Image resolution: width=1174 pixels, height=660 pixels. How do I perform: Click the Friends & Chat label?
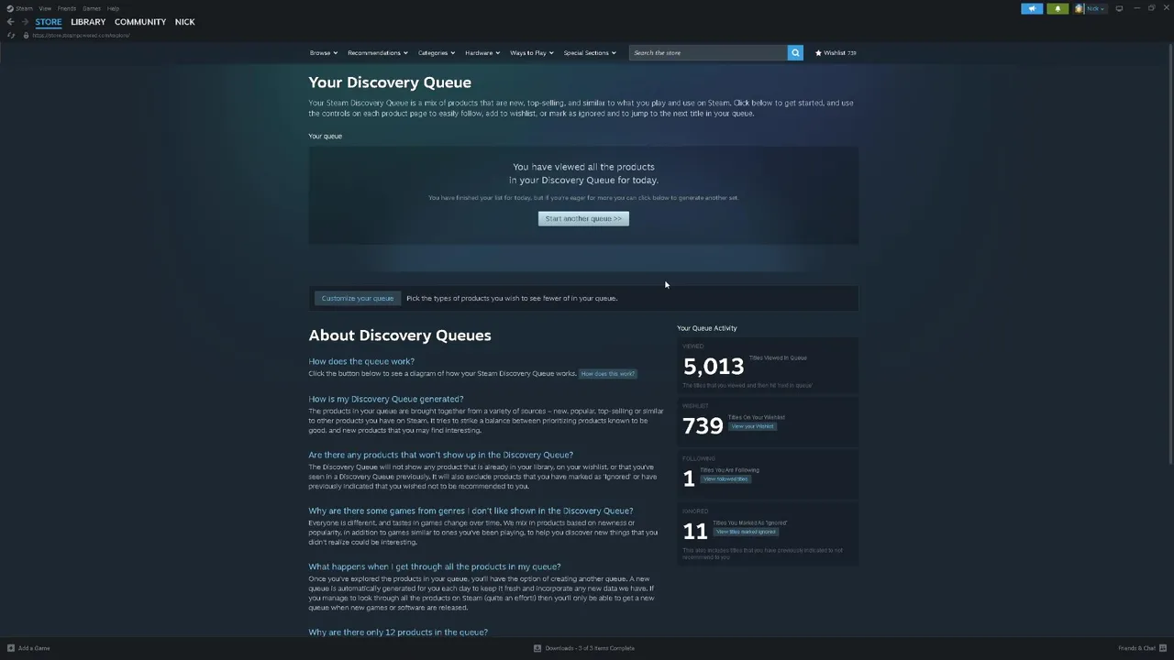(x=1136, y=648)
